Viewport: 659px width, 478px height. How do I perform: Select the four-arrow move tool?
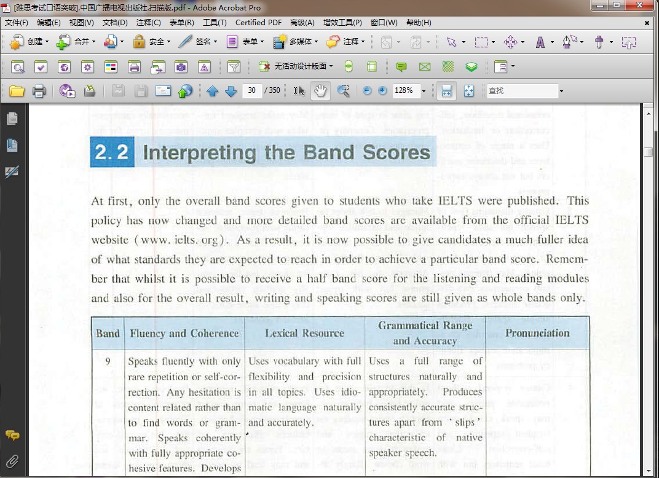tap(511, 42)
